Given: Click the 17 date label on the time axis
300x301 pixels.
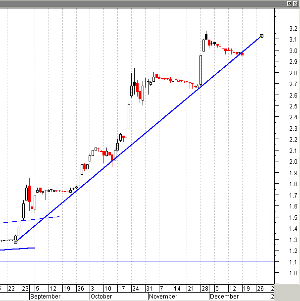Looking at the screenshot, I should point(121,288).
